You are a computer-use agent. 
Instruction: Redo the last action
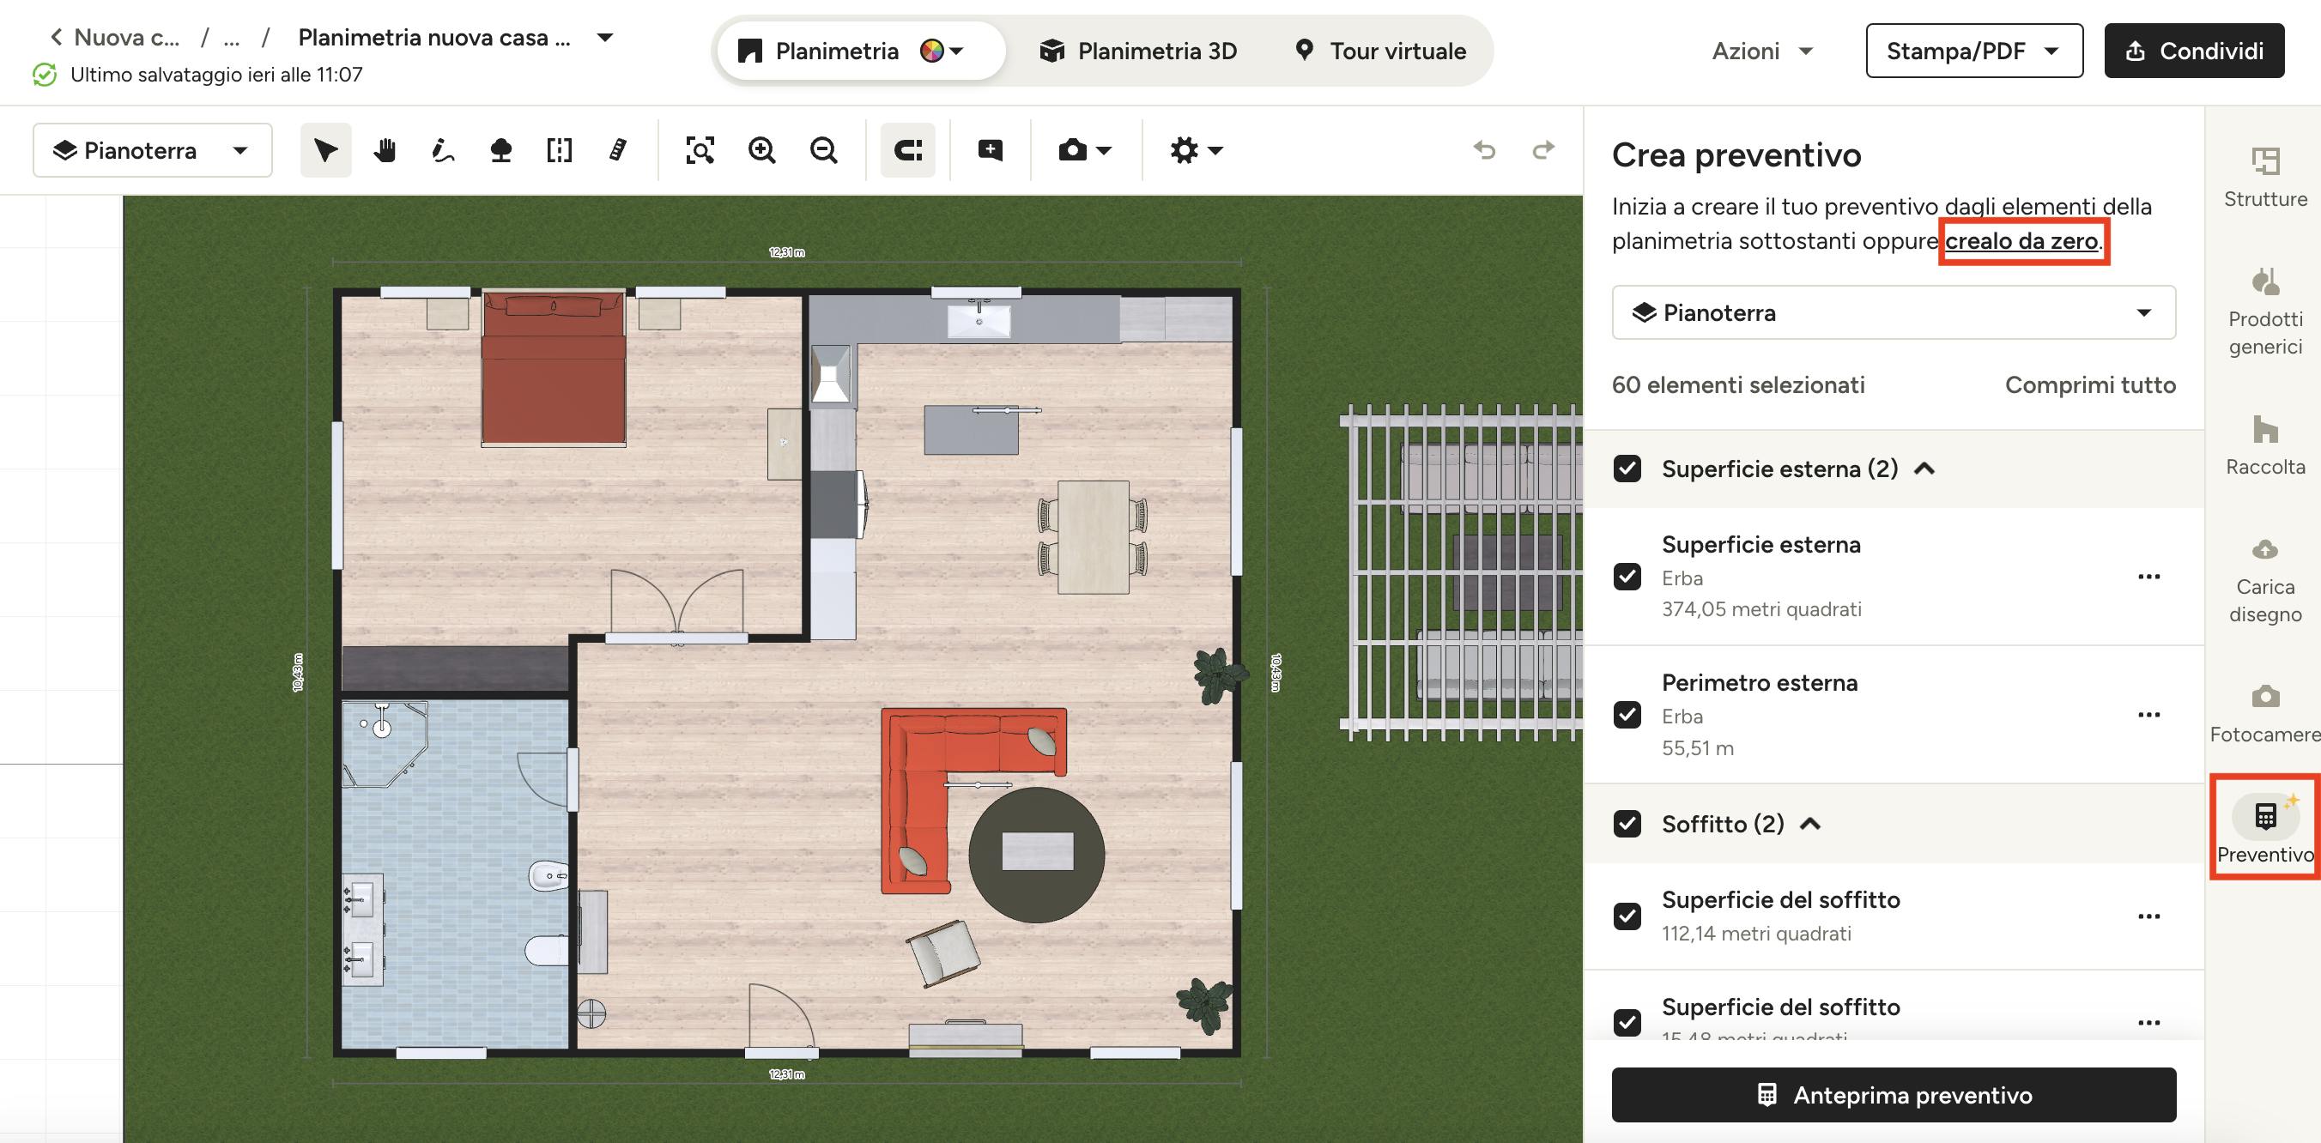pyautogui.click(x=1543, y=149)
